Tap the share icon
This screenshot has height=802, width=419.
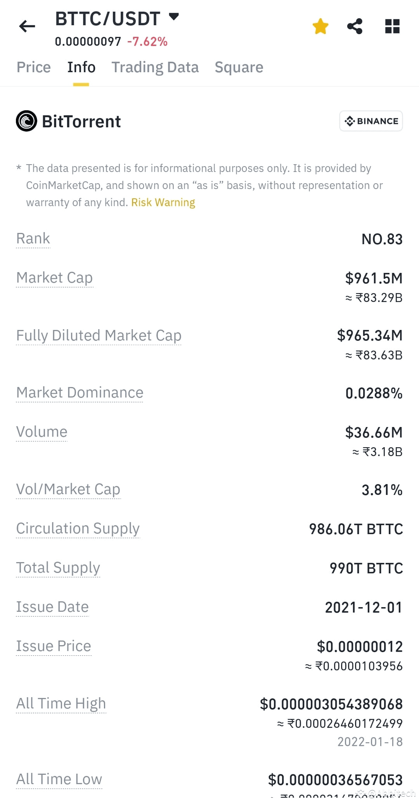point(355,26)
